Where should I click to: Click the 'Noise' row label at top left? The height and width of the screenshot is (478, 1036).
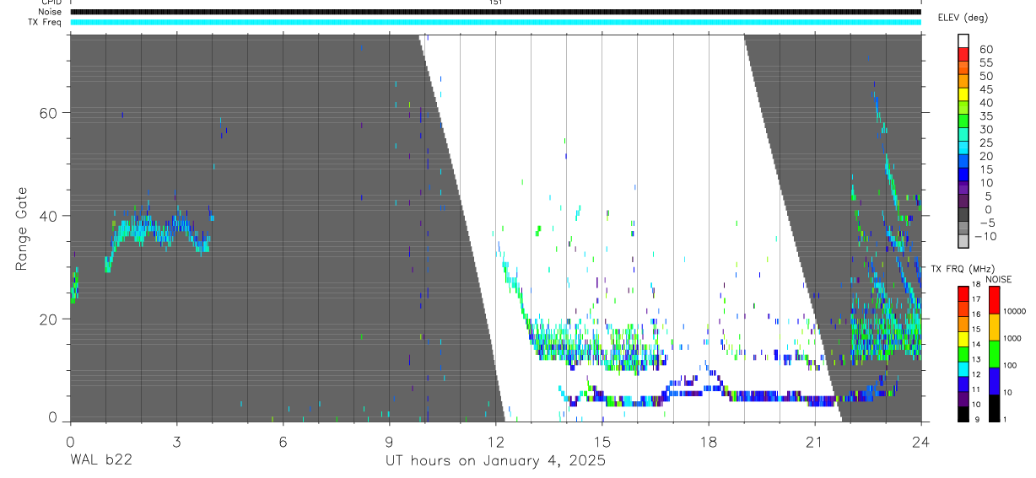[x=50, y=12]
